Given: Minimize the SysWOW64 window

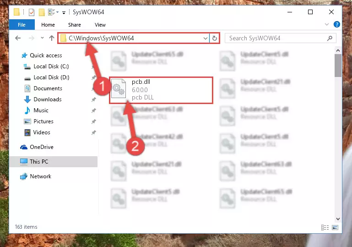Looking at the screenshot, I should pyautogui.click(x=290, y=12).
